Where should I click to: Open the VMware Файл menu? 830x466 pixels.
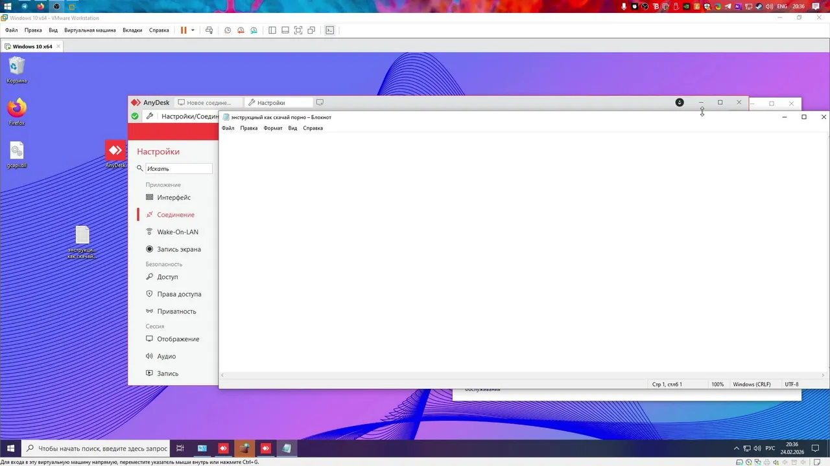pyautogui.click(x=11, y=30)
